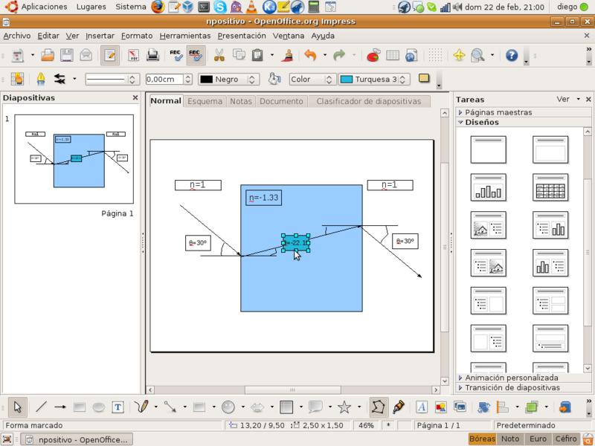This screenshot has width=595, height=446.
Task: Click the Export as PDF icon
Action: click(134, 55)
